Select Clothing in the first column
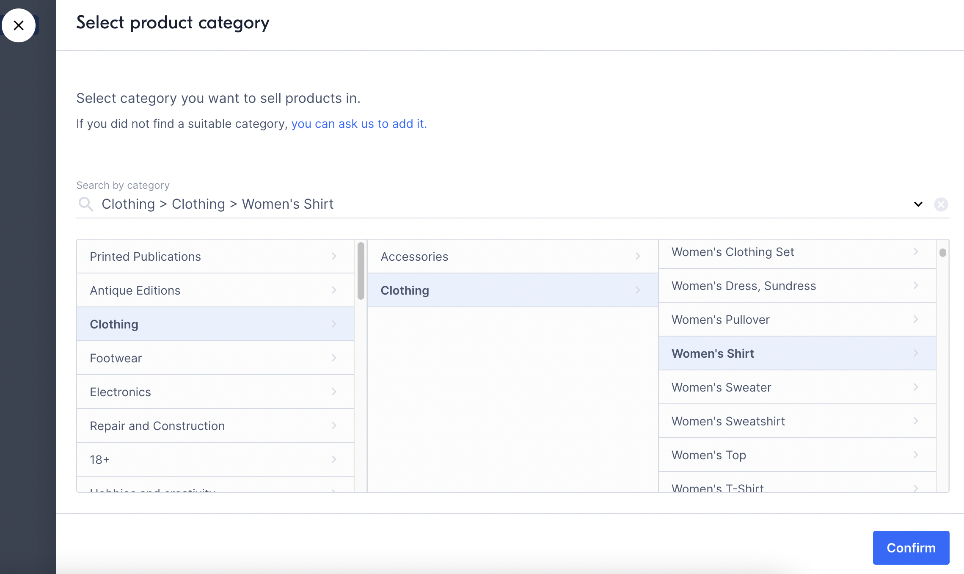The height and width of the screenshot is (574, 964). click(x=215, y=324)
